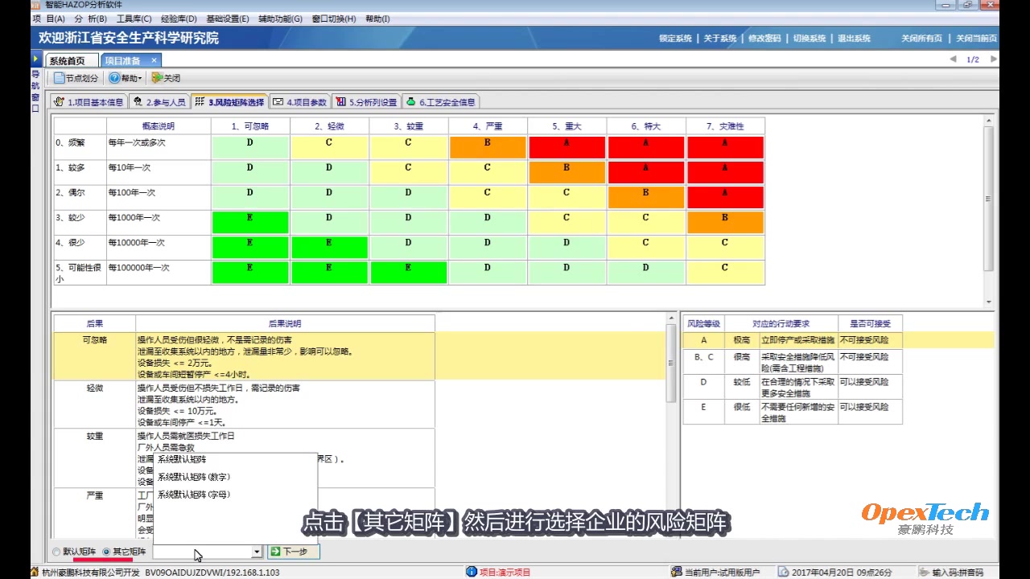
Task: Click the 4、严重 column header
Action: [488, 126]
